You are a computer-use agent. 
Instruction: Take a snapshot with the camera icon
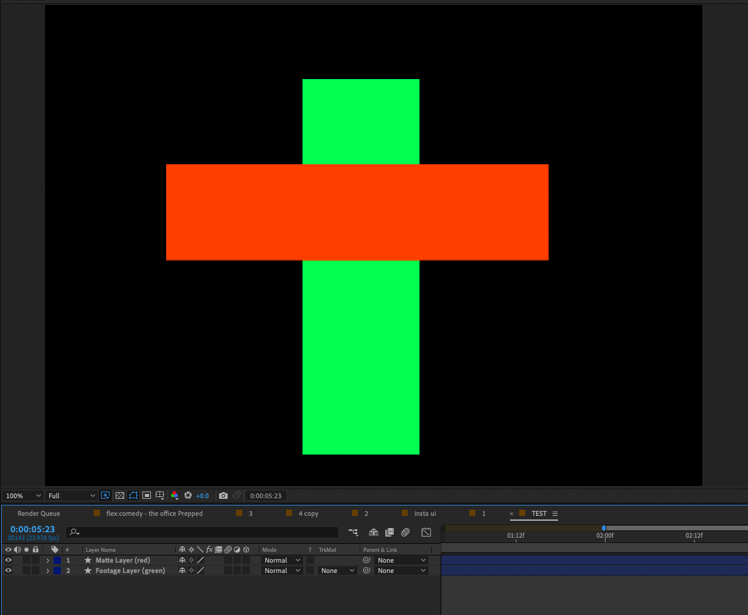tap(223, 495)
